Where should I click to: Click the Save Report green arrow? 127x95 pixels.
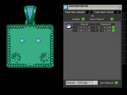(x=112, y=19)
